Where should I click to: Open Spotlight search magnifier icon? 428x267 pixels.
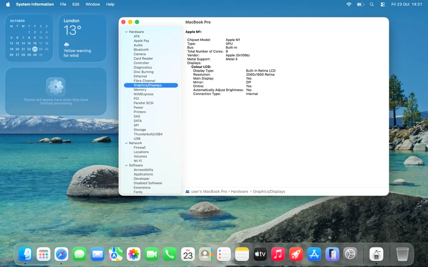(x=372, y=4)
